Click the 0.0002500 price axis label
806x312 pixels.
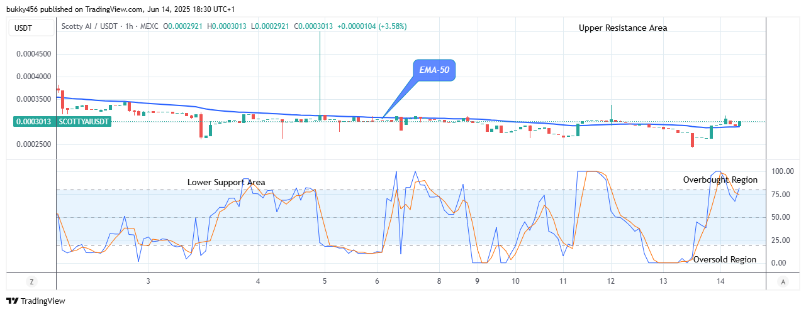33,144
